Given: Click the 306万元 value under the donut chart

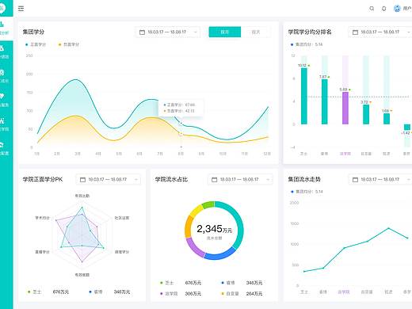Looking at the screenshot, I should tap(193, 294).
